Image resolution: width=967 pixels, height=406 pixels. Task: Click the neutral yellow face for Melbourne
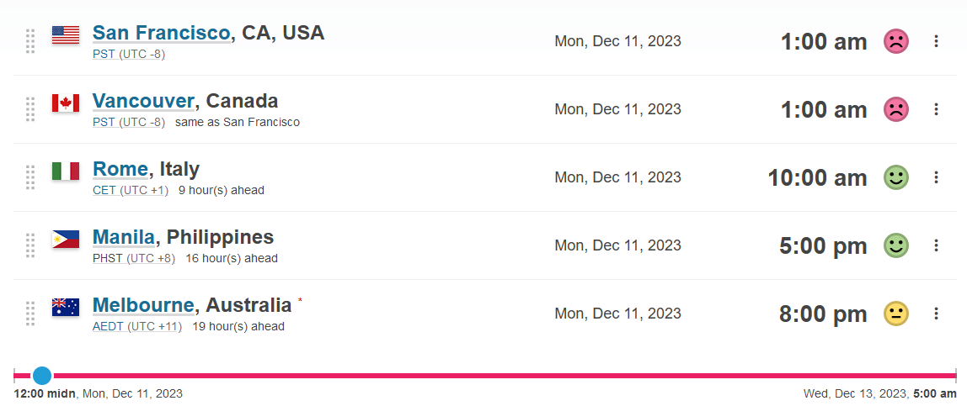click(x=896, y=314)
